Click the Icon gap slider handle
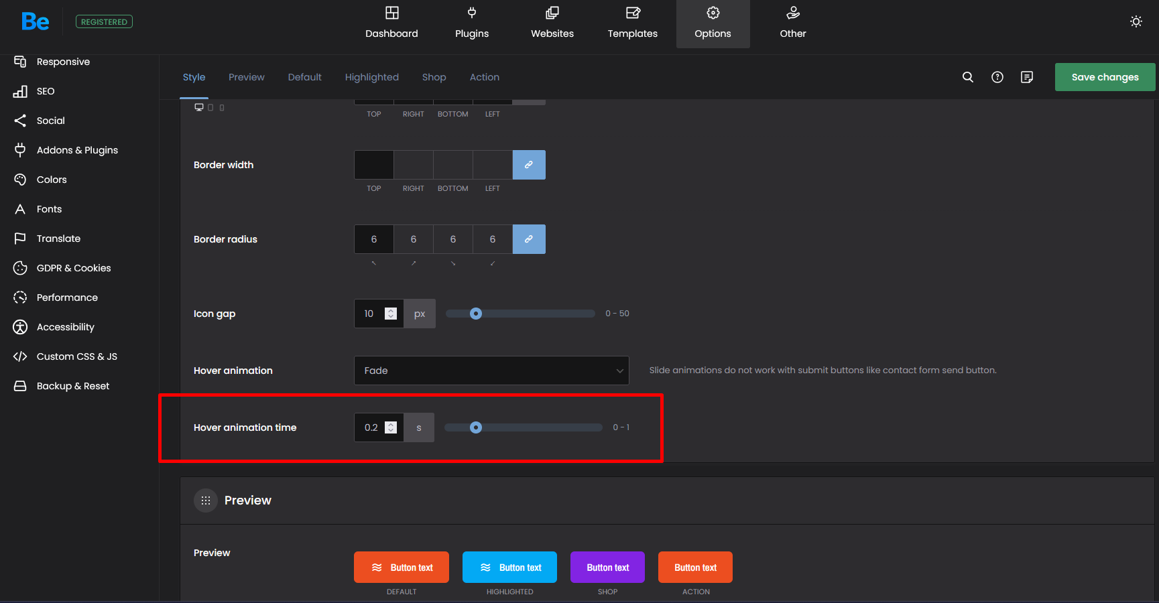Viewport: 1159px width, 603px height. (476, 314)
